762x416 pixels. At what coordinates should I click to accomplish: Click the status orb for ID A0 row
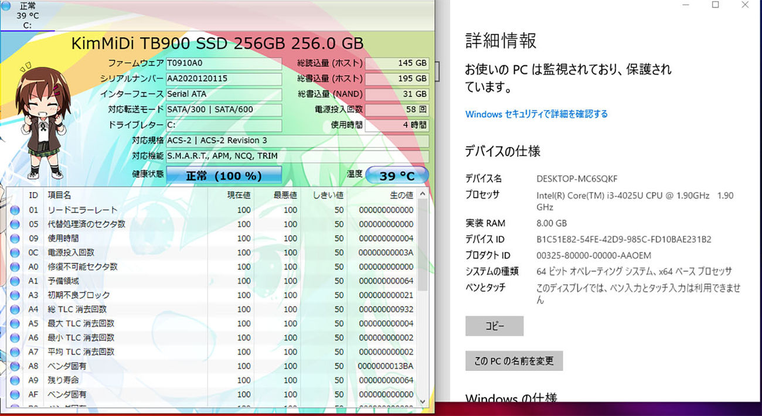tap(15, 267)
